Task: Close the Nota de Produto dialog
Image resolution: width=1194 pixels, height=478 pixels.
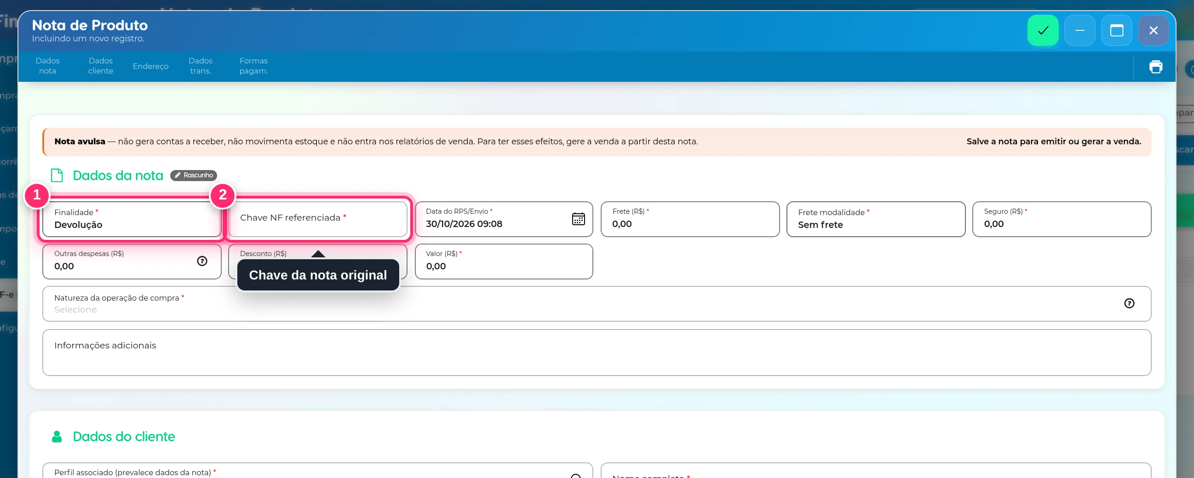Action: tap(1153, 31)
